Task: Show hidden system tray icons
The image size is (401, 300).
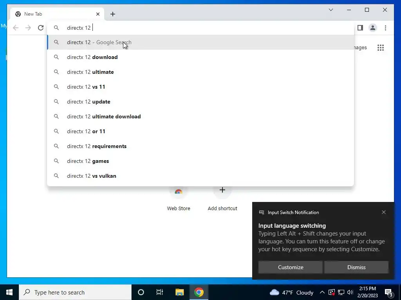Action: tap(322, 292)
